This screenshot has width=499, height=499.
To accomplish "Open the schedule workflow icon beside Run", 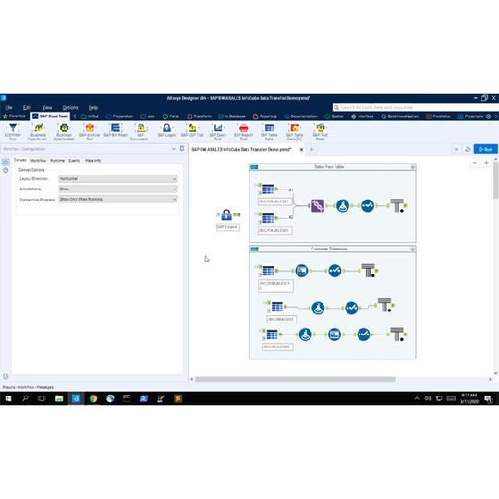I will pyautogui.click(x=468, y=149).
